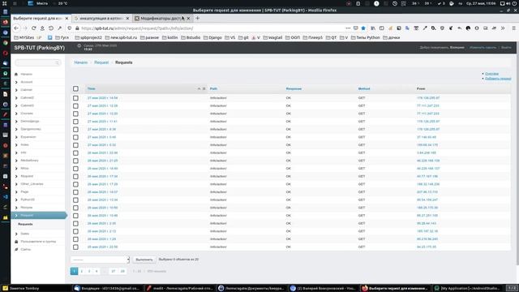Viewport: 519px width, 292px height.
Task: Open Firefox hamburger menu
Action: 513,28
